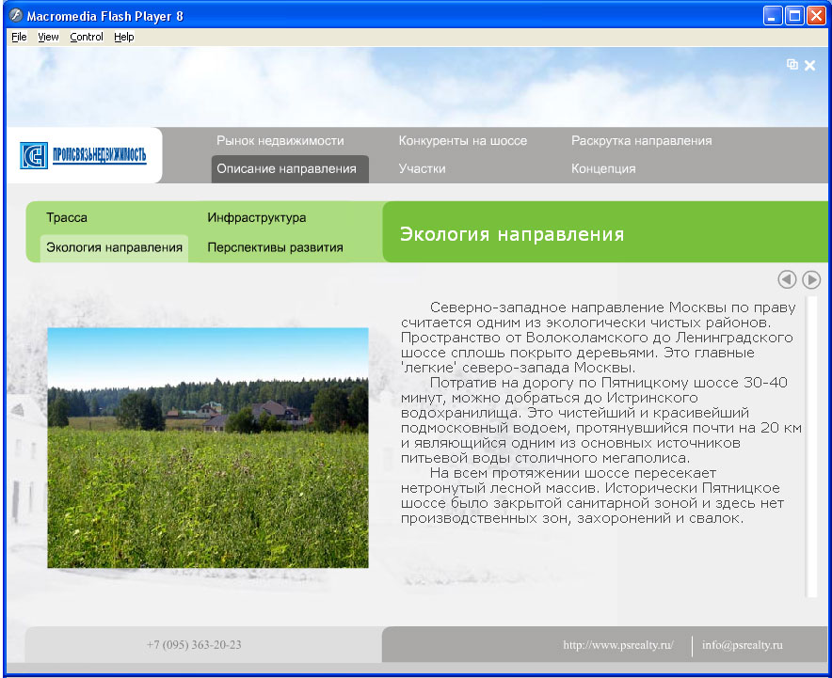This screenshot has width=832, height=678.
Task: Click the restore window icon in the presentation header
Action: coord(792,64)
